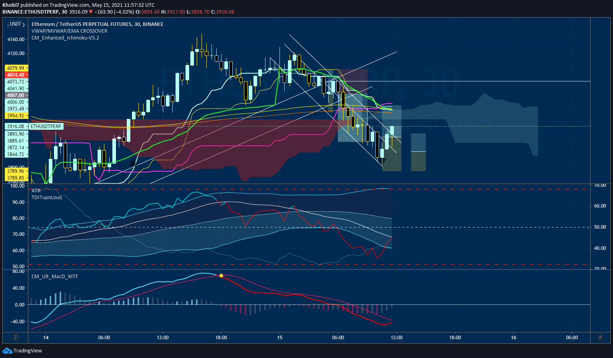Click the yellow 4079.99 price label
This screenshot has height=358, width=613.
tap(16, 68)
